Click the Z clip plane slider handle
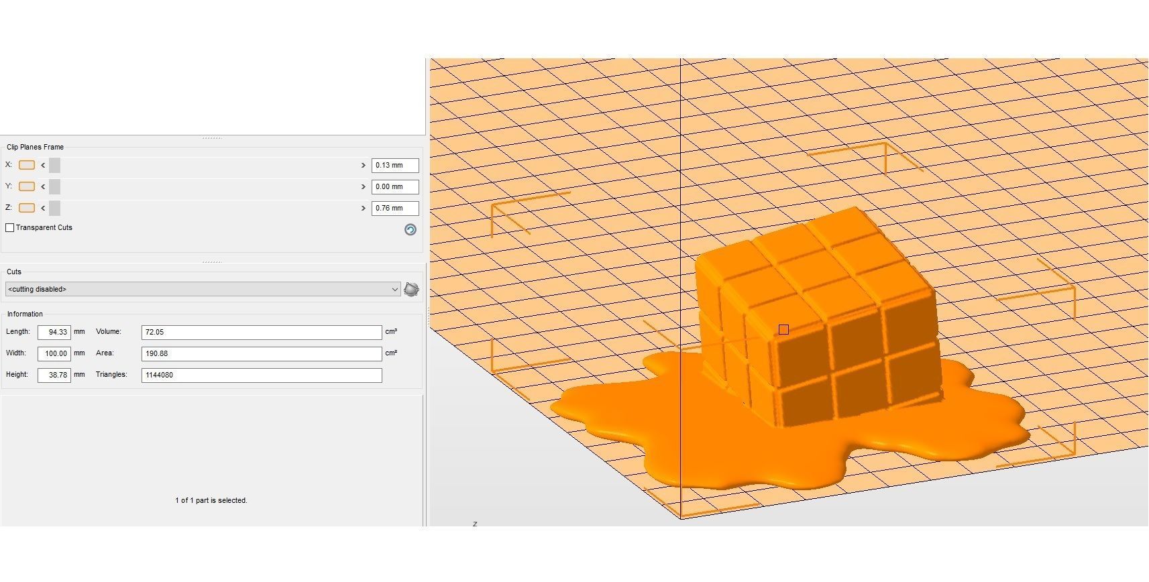 [x=54, y=208]
